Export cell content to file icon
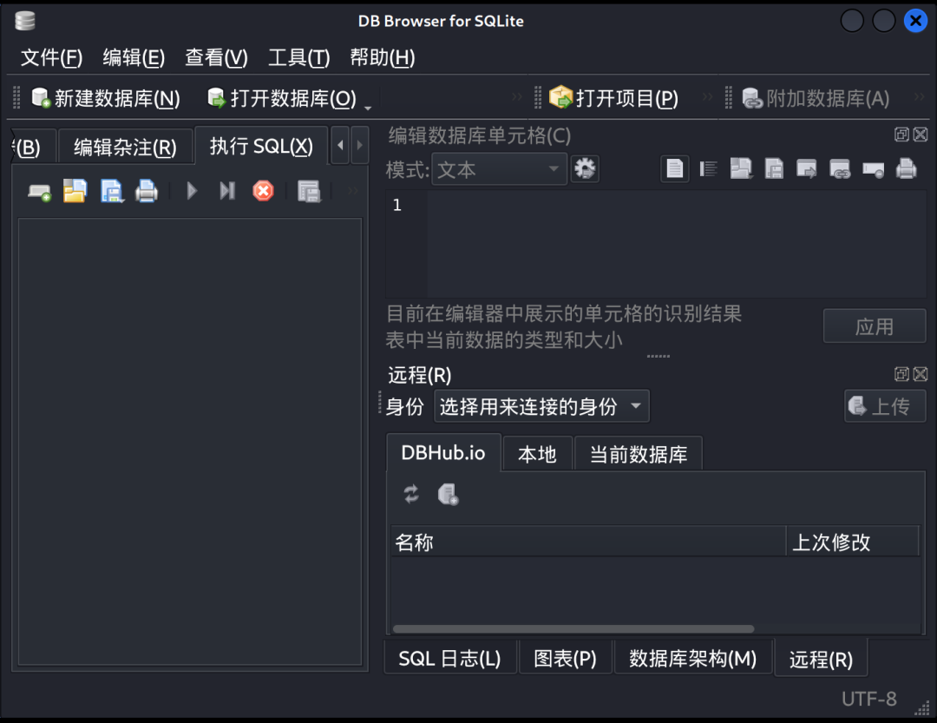Screen dimensions: 937x723 [774, 169]
